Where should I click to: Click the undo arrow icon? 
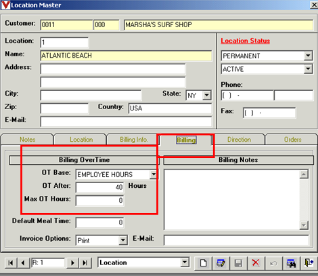pyautogui.click(x=273, y=263)
